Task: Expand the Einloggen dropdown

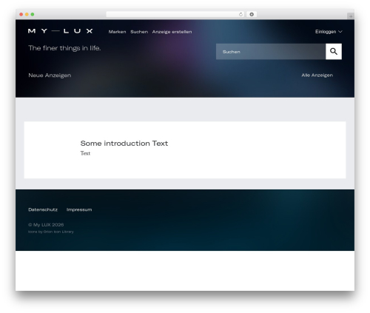Action: pyautogui.click(x=329, y=32)
